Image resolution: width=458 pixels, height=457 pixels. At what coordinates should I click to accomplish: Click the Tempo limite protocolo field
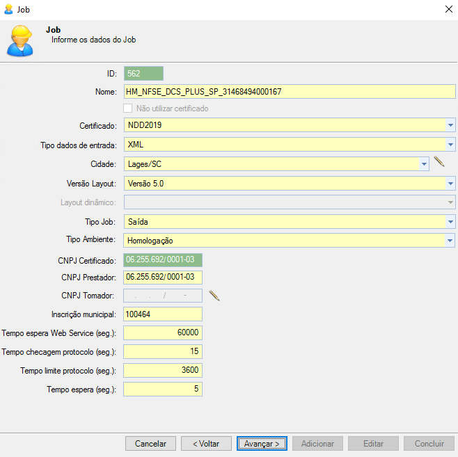(x=162, y=370)
